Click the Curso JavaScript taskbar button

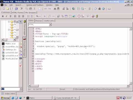tap(66, 98)
